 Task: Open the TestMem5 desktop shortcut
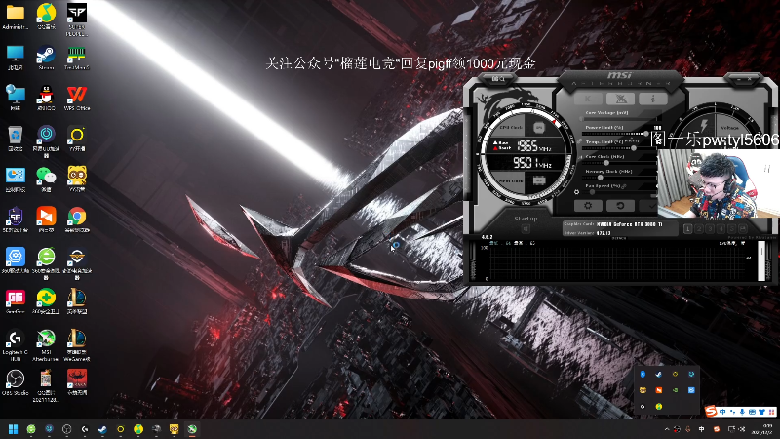coord(77,58)
